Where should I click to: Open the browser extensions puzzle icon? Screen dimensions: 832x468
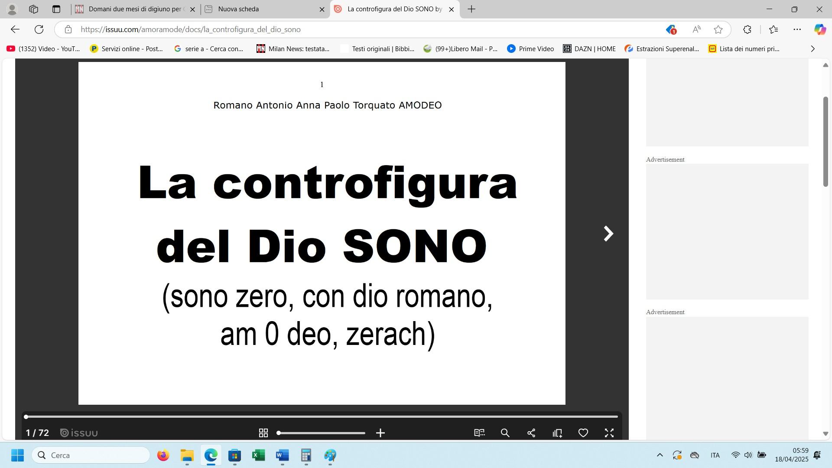coord(747,29)
